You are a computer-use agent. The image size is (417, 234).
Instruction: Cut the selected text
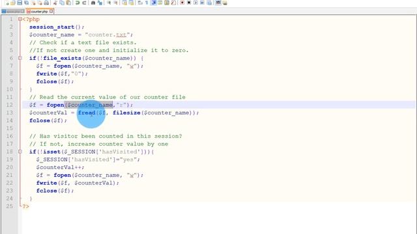(55, 3)
